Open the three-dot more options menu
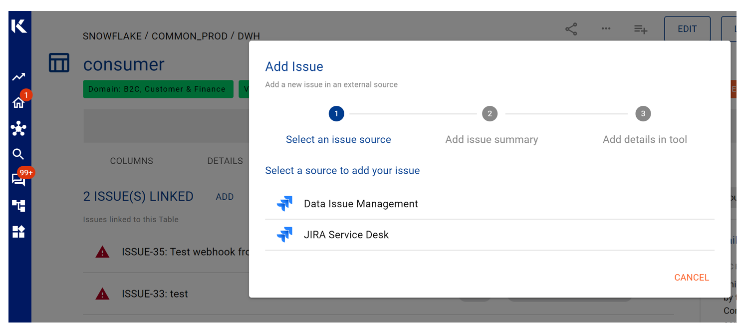The width and height of the screenshot is (743, 326). pos(606,29)
